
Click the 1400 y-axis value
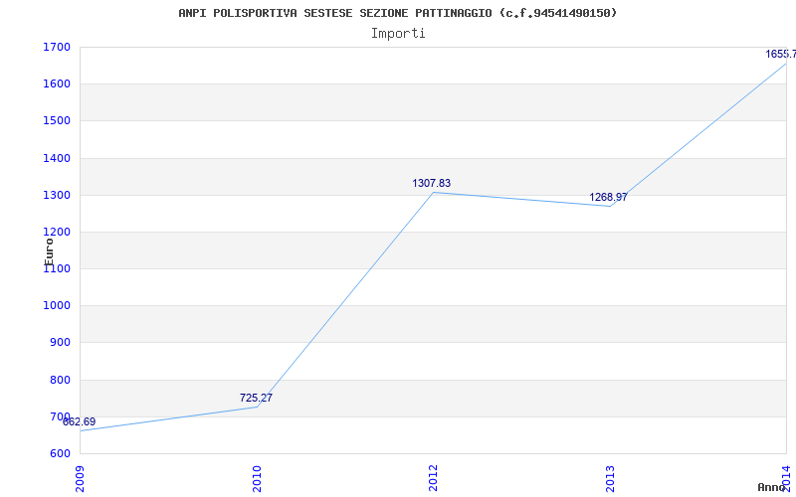pyautogui.click(x=57, y=159)
